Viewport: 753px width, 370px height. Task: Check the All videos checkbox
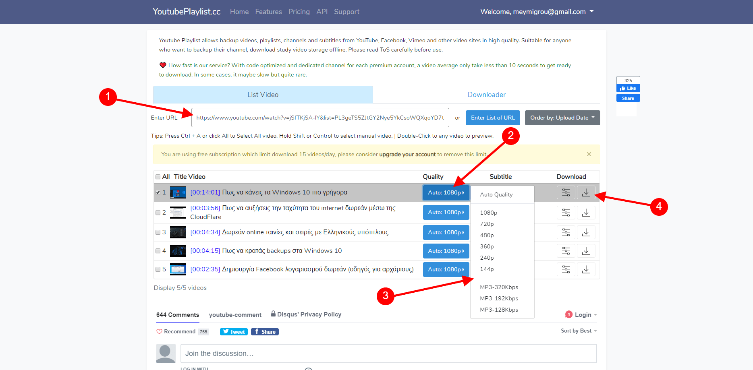[158, 177]
